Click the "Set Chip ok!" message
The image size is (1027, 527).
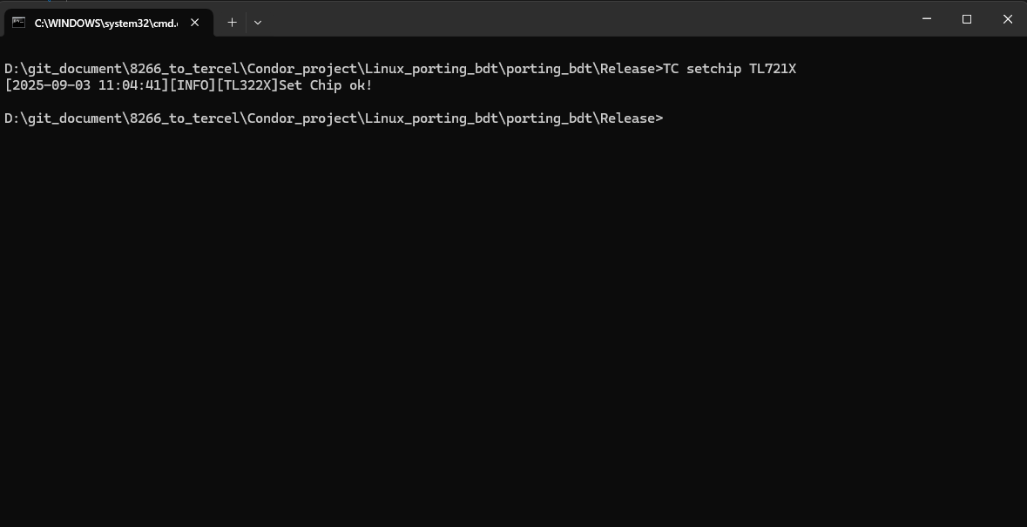coord(325,85)
